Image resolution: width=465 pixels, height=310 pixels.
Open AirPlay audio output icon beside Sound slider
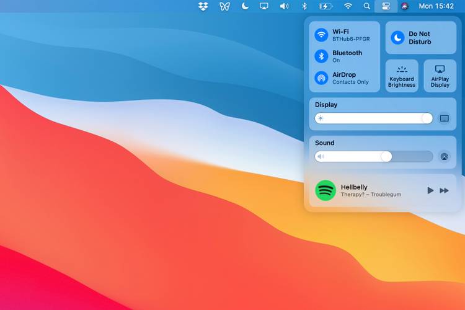click(x=445, y=156)
